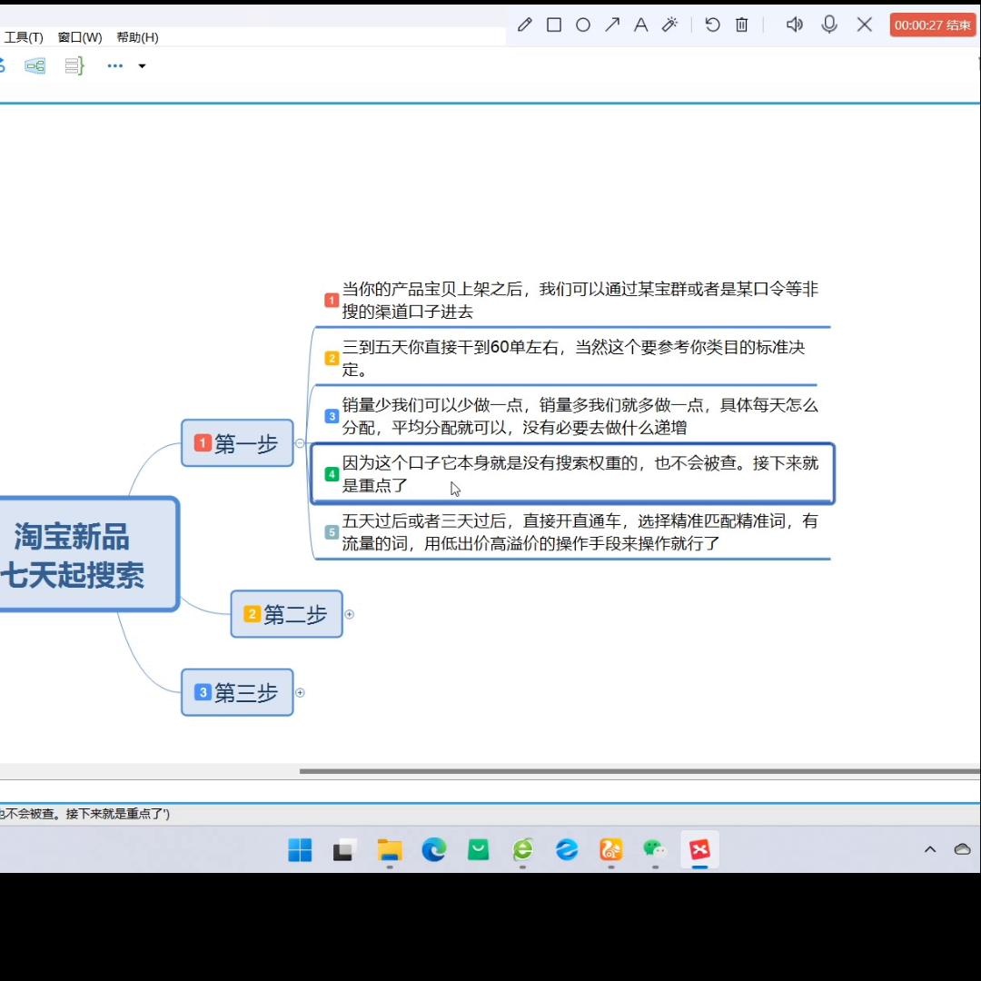
Task: Click the cloud icon in system tray
Action: [962, 849]
